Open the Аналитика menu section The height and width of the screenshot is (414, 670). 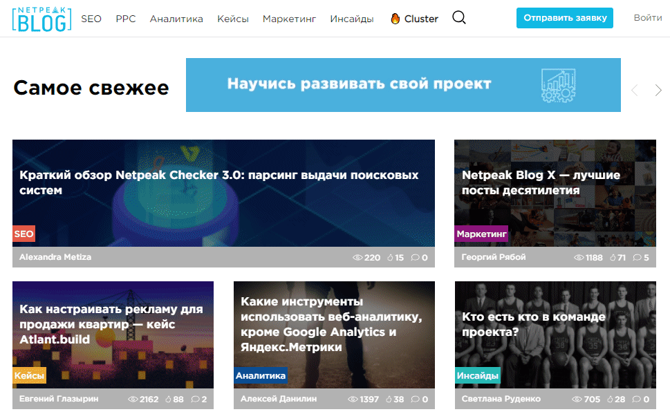(176, 19)
